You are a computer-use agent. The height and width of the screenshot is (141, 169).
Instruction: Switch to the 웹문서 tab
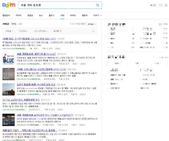click(x=85, y=15)
